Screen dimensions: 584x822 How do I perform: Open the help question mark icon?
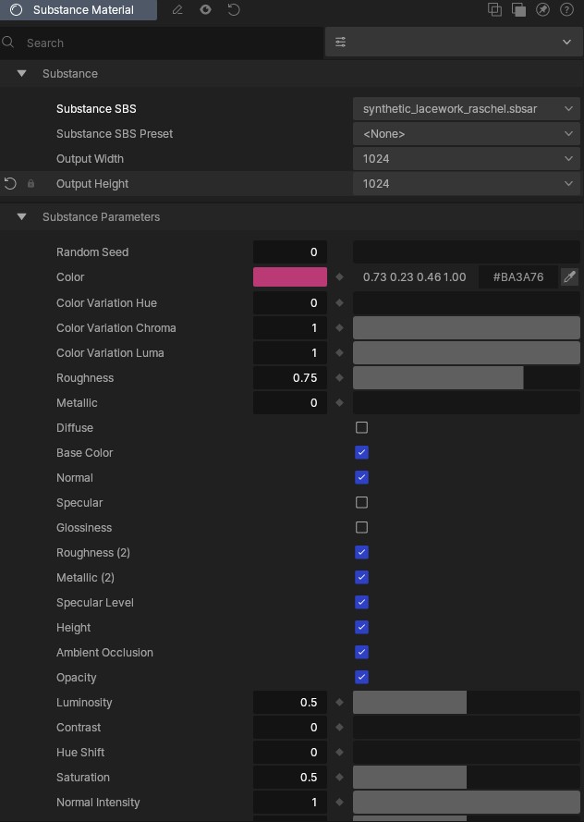[x=566, y=9]
